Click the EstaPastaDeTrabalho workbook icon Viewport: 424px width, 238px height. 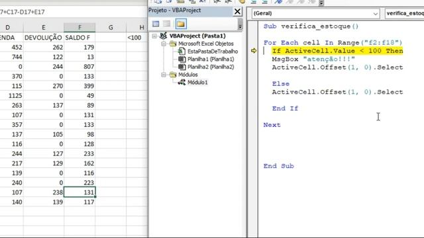coord(182,52)
